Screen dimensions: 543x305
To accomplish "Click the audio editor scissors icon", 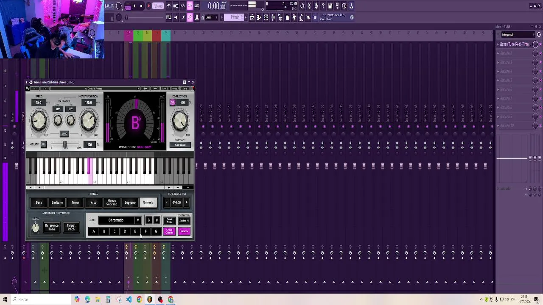I will coord(309,6).
